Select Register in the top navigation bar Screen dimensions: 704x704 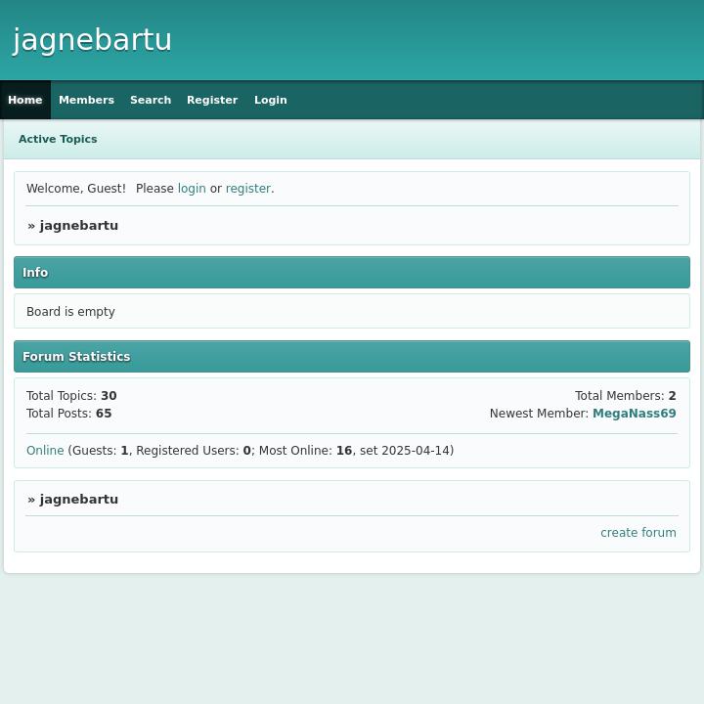212,100
